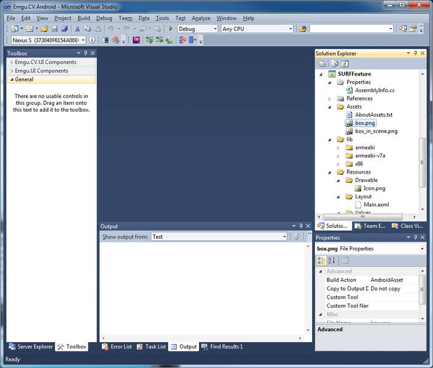This screenshot has width=433, height=368.
Task: Click the Undo arrow icon
Action: coord(111,29)
